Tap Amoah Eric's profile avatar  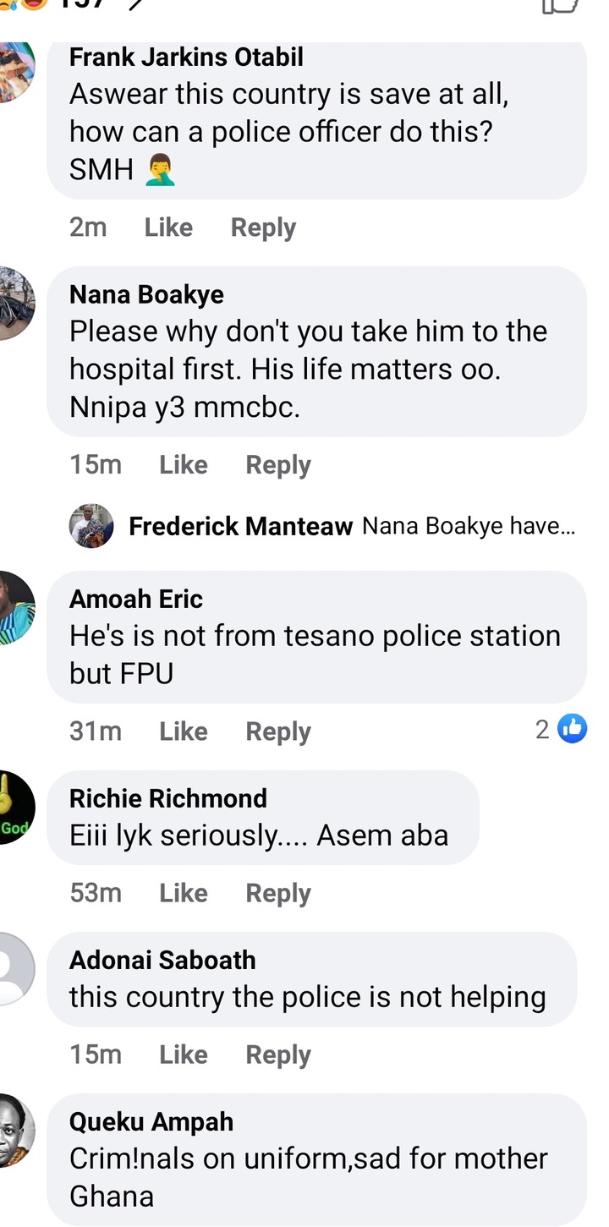[15, 607]
